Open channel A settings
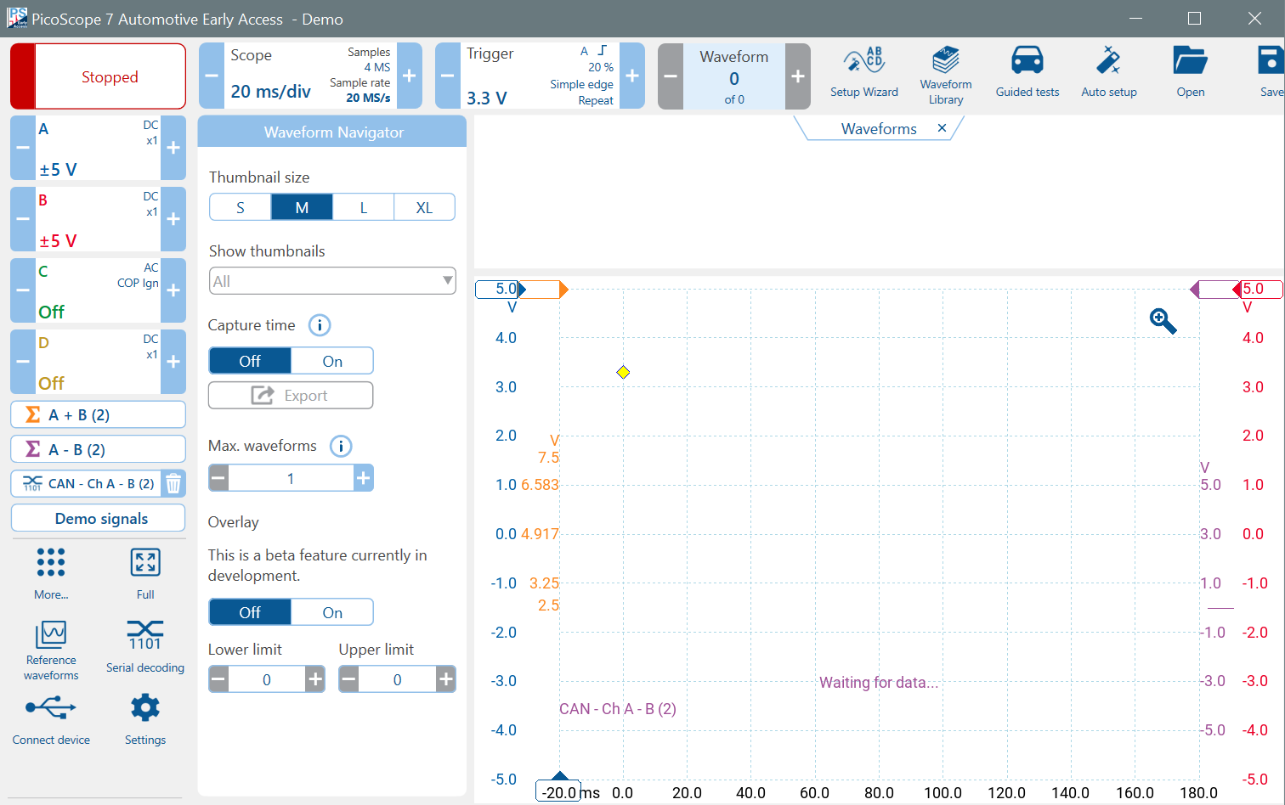Image resolution: width=1285 pixels, height=805 pixels. click(98, 148)
